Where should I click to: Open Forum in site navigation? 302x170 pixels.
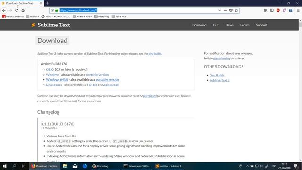(244, 25)
